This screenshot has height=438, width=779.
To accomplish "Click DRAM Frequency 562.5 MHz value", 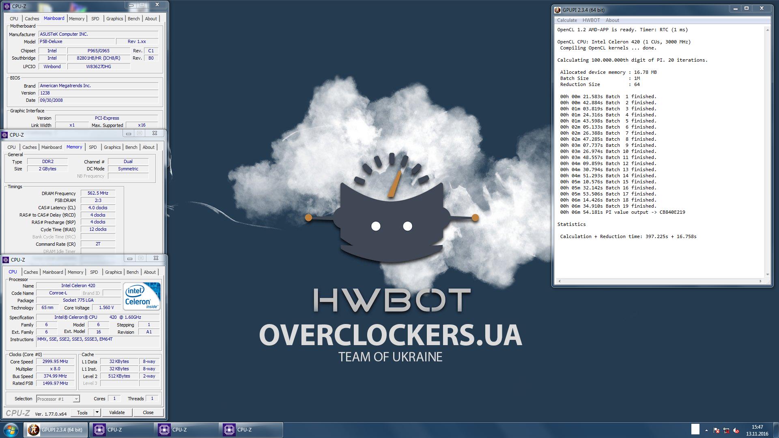I will coord(98,193).
